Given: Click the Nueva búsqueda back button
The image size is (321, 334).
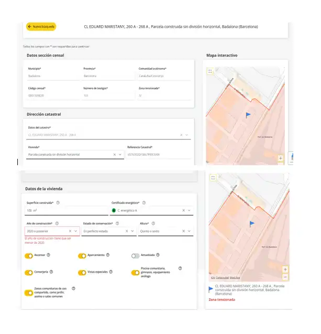Looking at the screenshot, I should 41,27.
